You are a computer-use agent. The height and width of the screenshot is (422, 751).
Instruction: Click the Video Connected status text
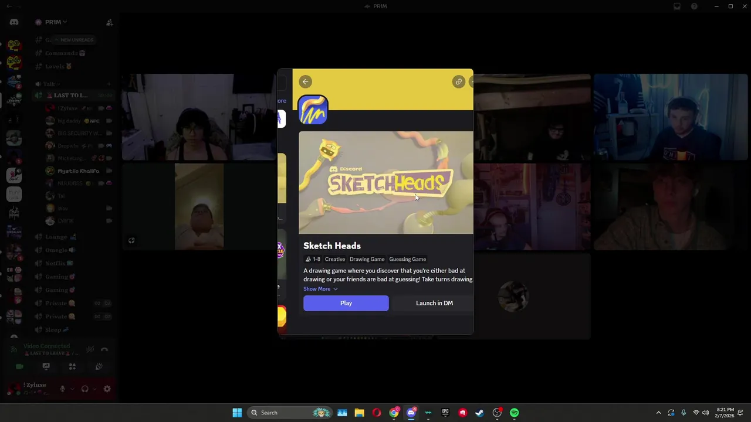pos(46,346)
